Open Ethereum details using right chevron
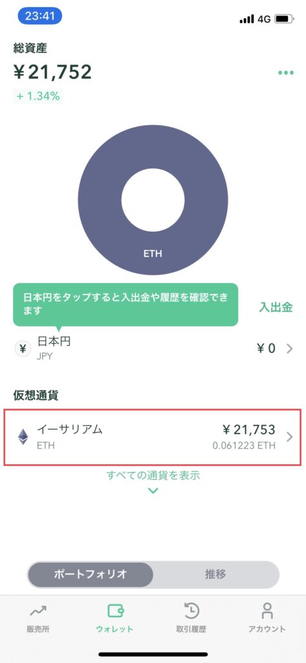Viewport: 306px width, 663px height. 290,437
